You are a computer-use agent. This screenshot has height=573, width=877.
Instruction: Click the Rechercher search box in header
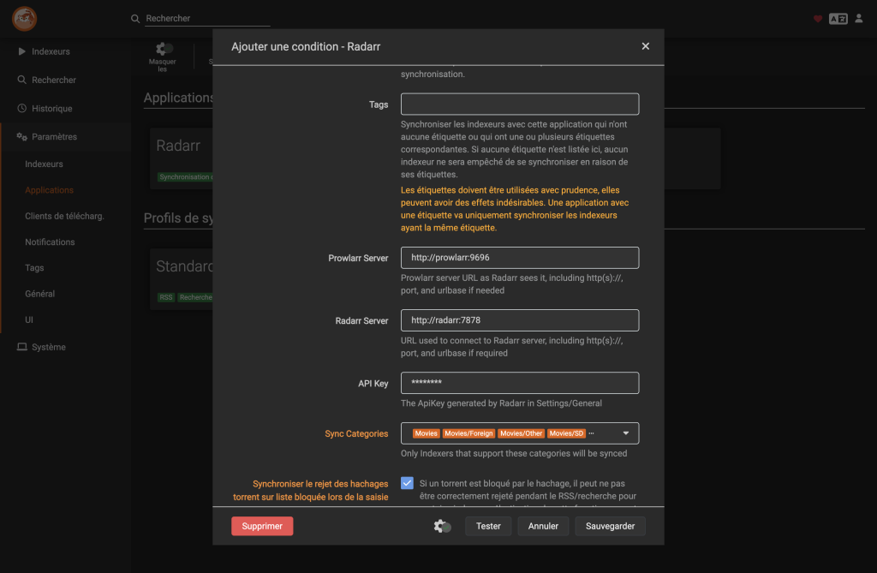[207, 19]
